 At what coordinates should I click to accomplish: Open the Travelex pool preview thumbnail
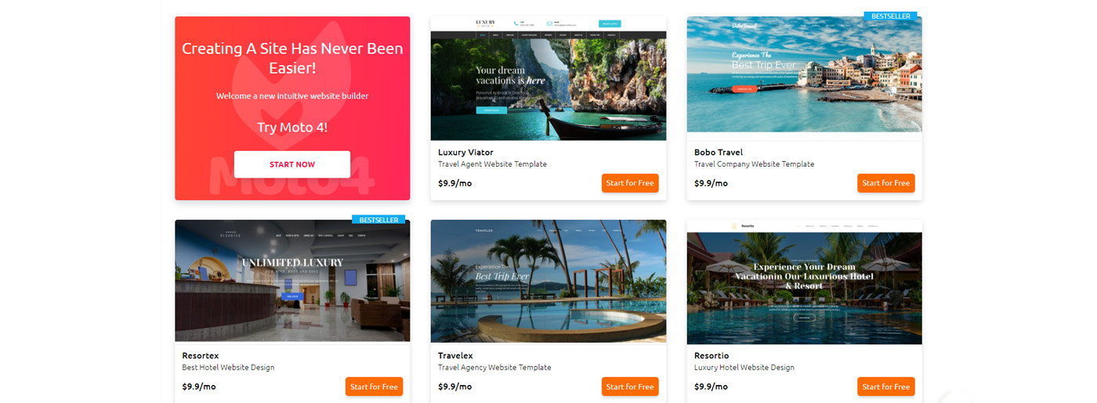pos(548,281)
